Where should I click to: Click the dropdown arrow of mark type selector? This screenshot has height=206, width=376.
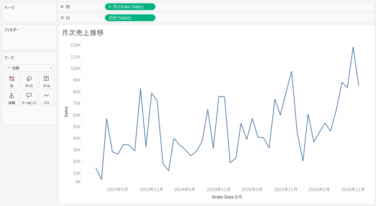51,68
